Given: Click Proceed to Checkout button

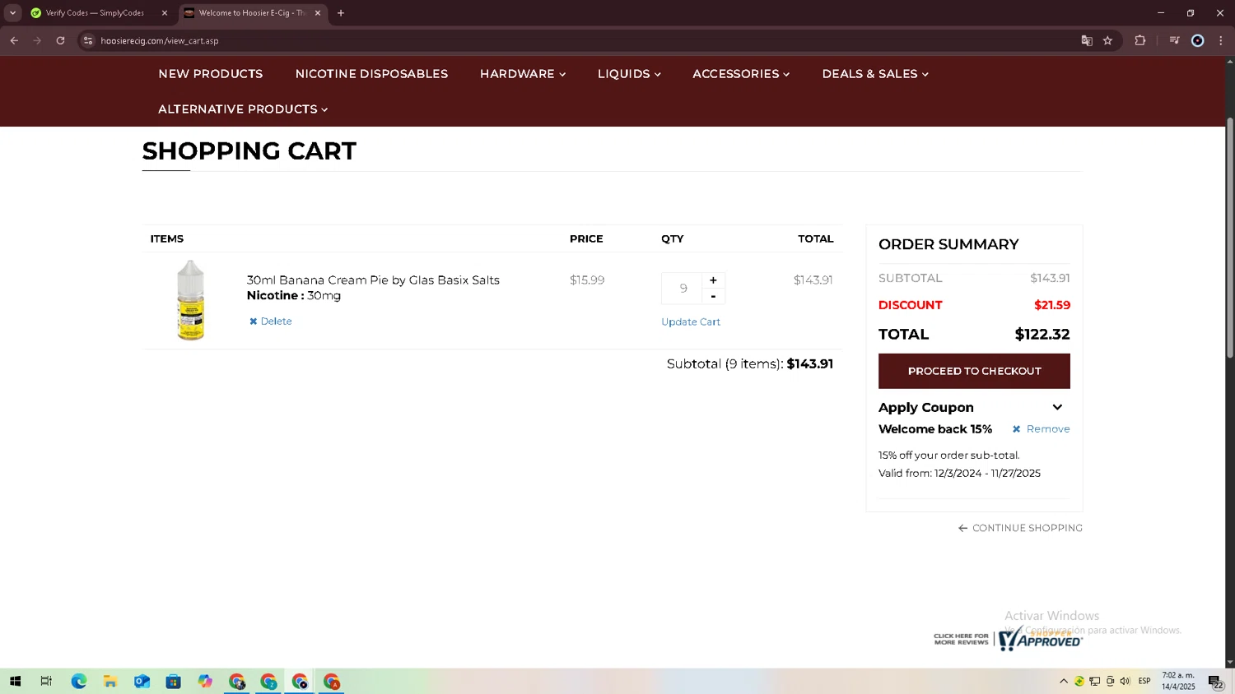Looking at the screenshot, I should 974,371.
